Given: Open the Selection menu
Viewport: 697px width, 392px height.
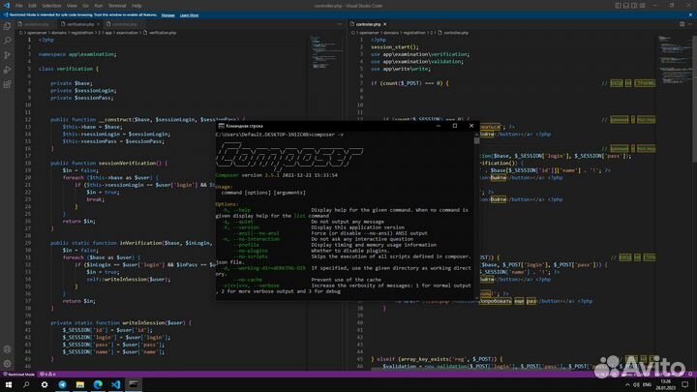Looking at the screenshot, I should (x=51, y=6).
